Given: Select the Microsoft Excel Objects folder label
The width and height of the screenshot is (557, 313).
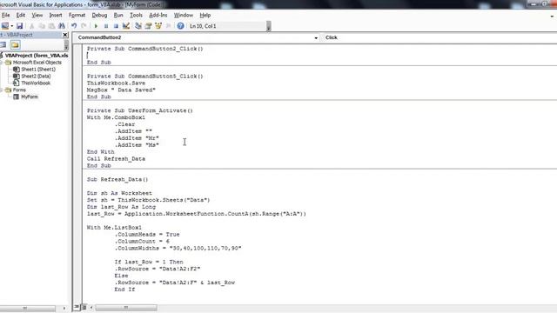Looking at the screenshot, I should point(37,63).
